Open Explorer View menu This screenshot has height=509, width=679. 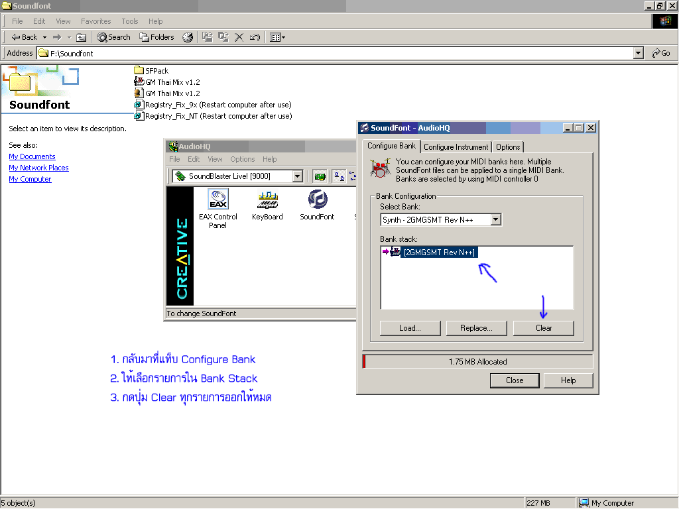click(x=63, y=21)
